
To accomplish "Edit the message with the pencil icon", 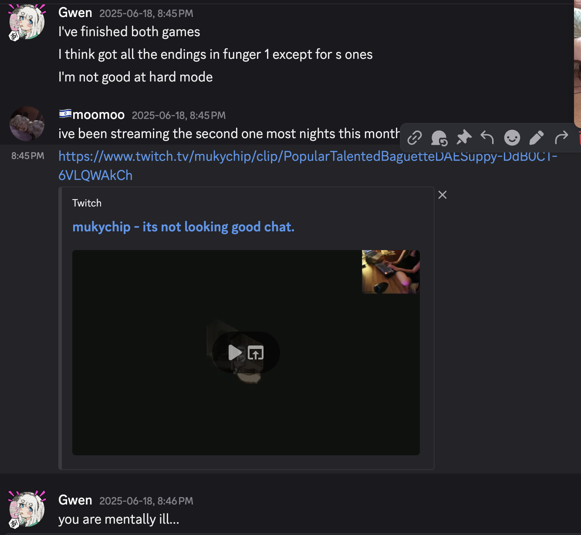I will 537,138.
